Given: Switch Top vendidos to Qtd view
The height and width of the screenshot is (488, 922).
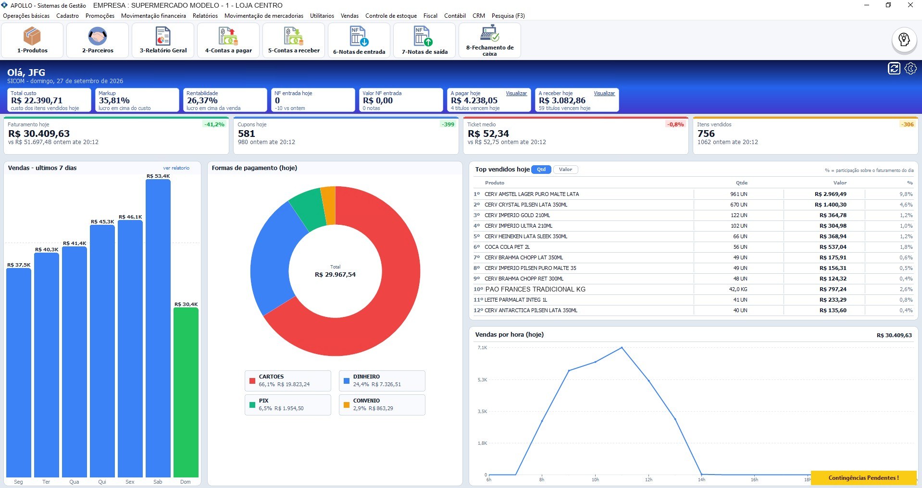Looking at the screenshot, I should pos(541,170).
